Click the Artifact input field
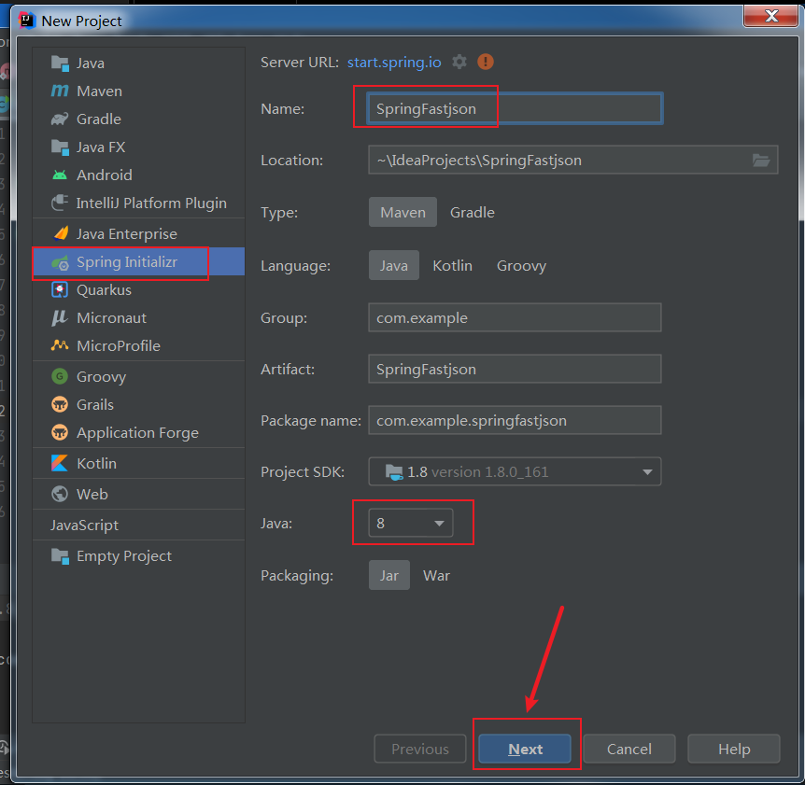The height and width of the screenshot is (785, 805). tap(515, 369)
